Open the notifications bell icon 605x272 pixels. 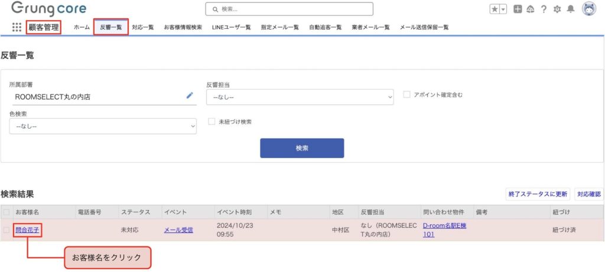[570, 9]
